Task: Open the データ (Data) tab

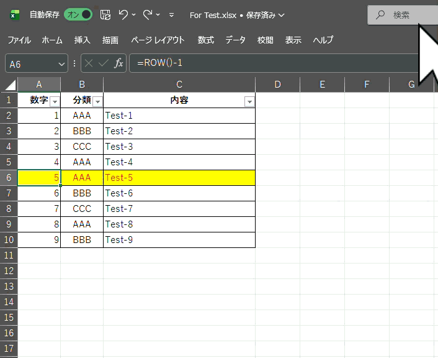Action: 236,40
